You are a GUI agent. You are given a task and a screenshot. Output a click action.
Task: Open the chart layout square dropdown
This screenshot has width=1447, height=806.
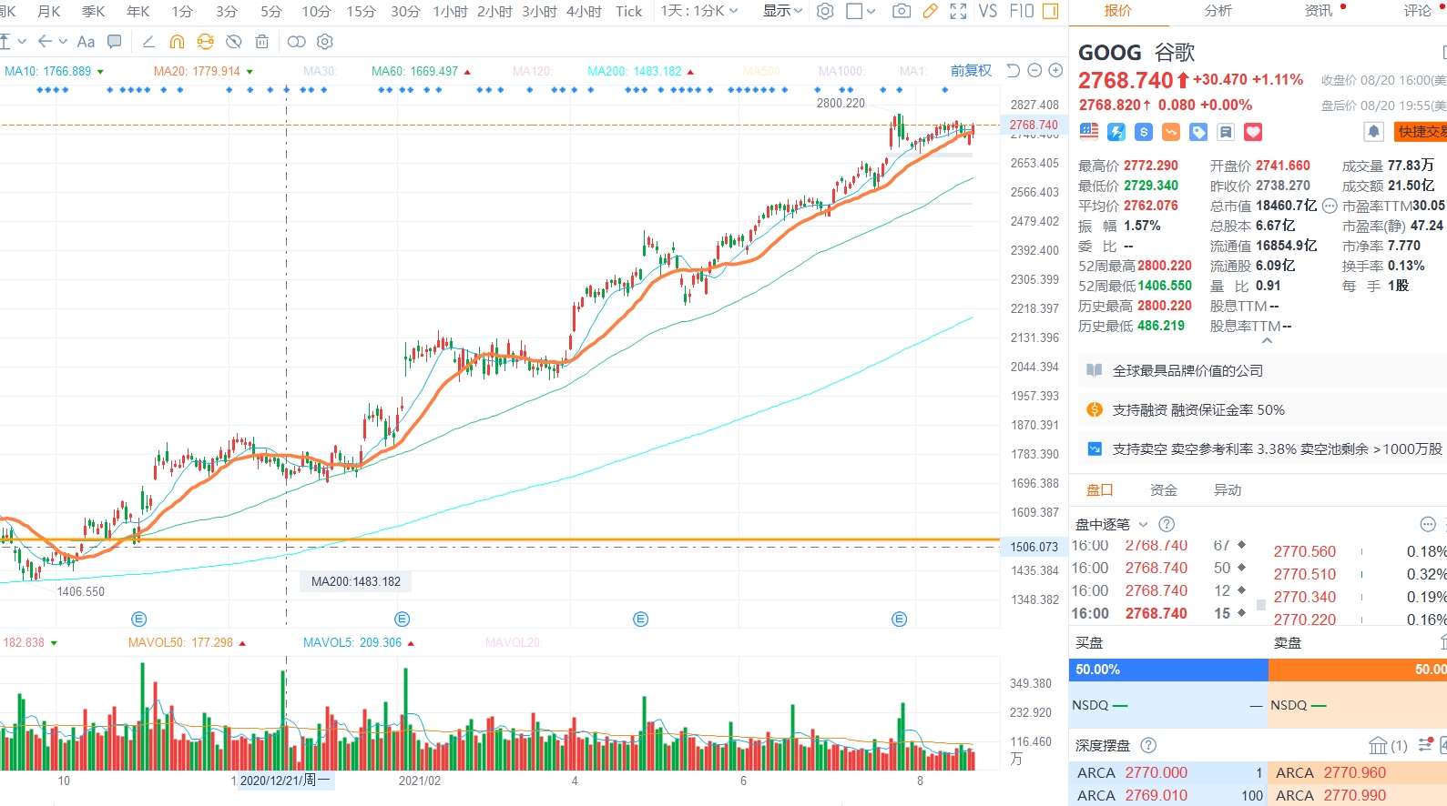(x=861, y=12)
